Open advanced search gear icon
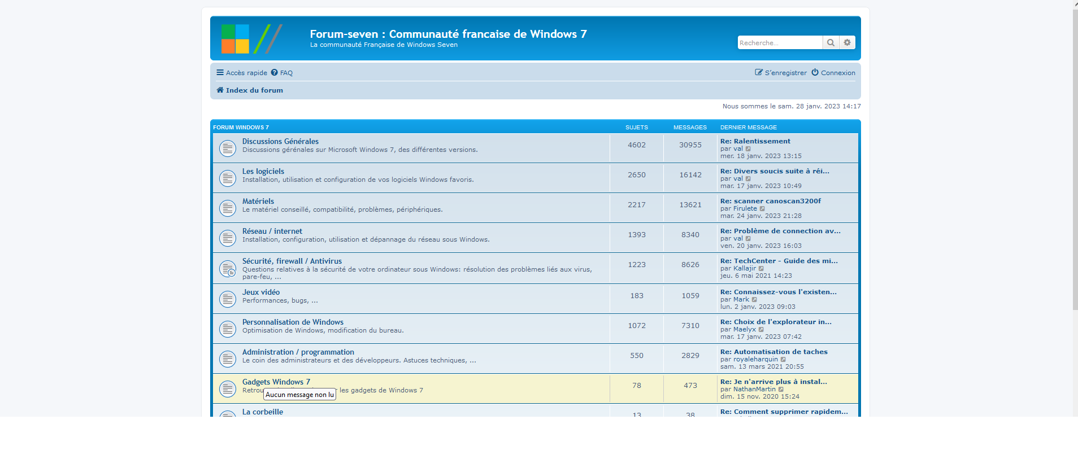The width and height of the screenshot is (1078, 454). coord(847,42)
